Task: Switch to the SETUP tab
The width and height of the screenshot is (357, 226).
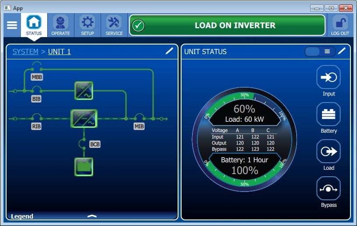Action: coord(87,25)
